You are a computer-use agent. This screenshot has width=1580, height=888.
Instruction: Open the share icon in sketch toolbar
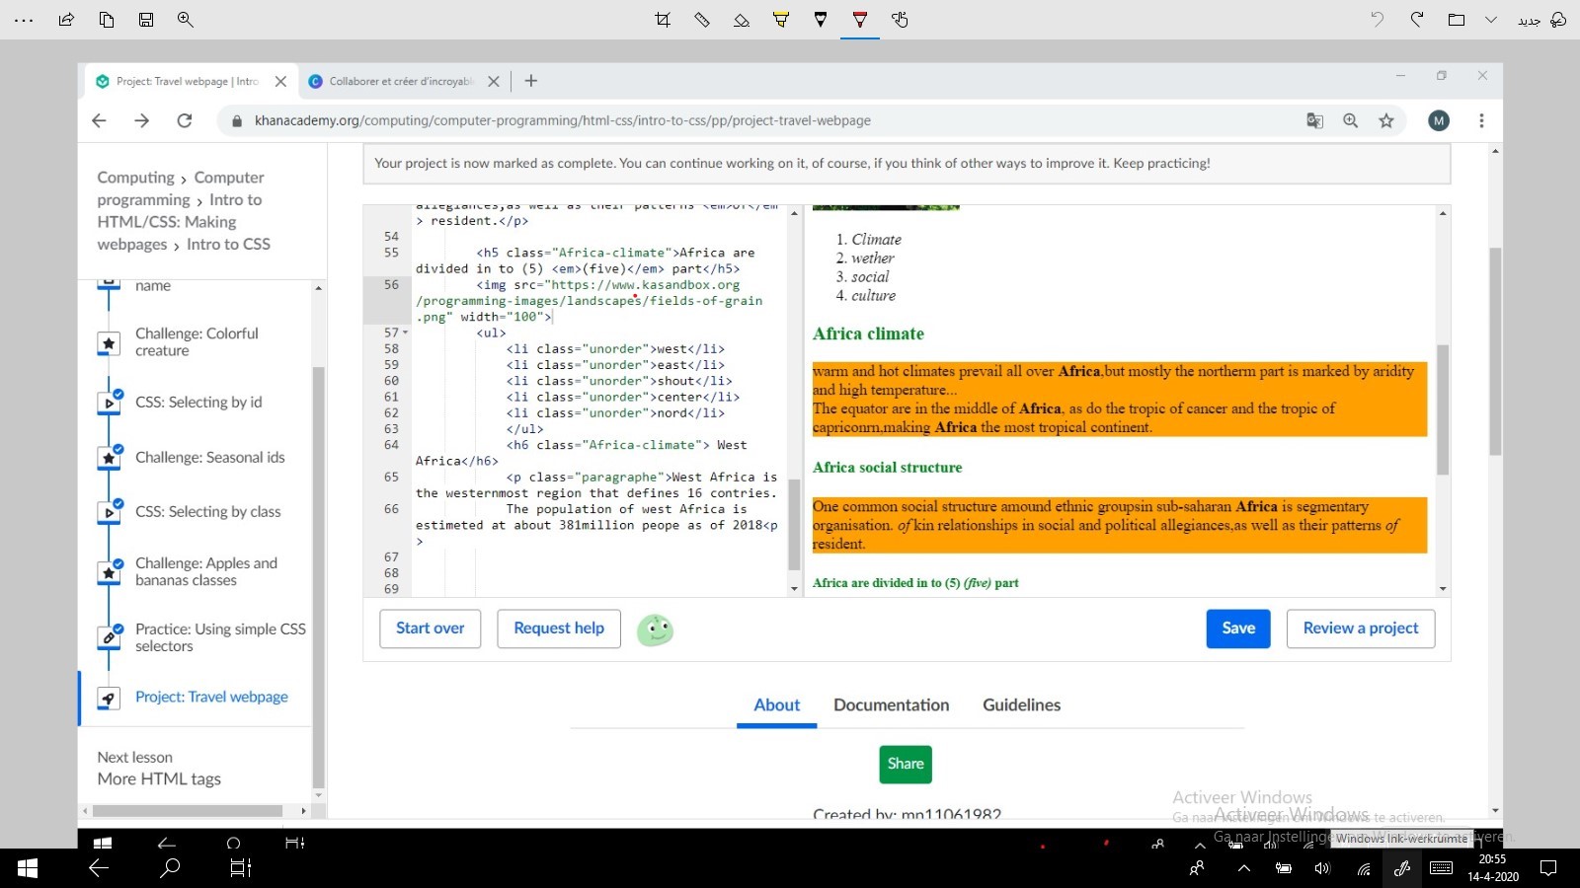coord(66,20)
